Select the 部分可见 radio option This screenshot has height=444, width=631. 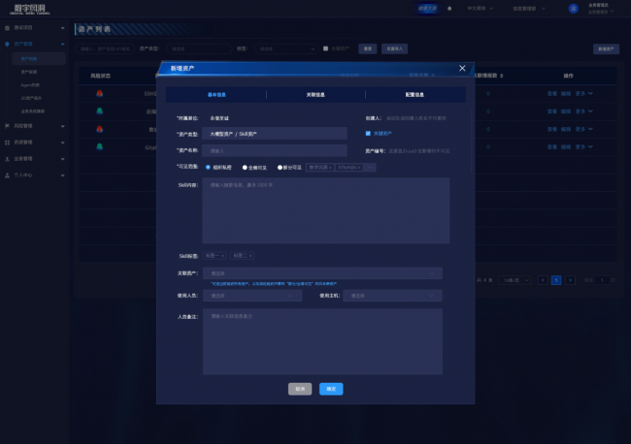[281, 167]
